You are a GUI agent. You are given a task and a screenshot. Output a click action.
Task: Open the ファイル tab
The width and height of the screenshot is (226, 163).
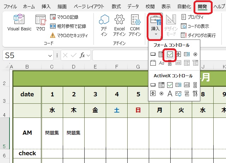pos(10,6)
